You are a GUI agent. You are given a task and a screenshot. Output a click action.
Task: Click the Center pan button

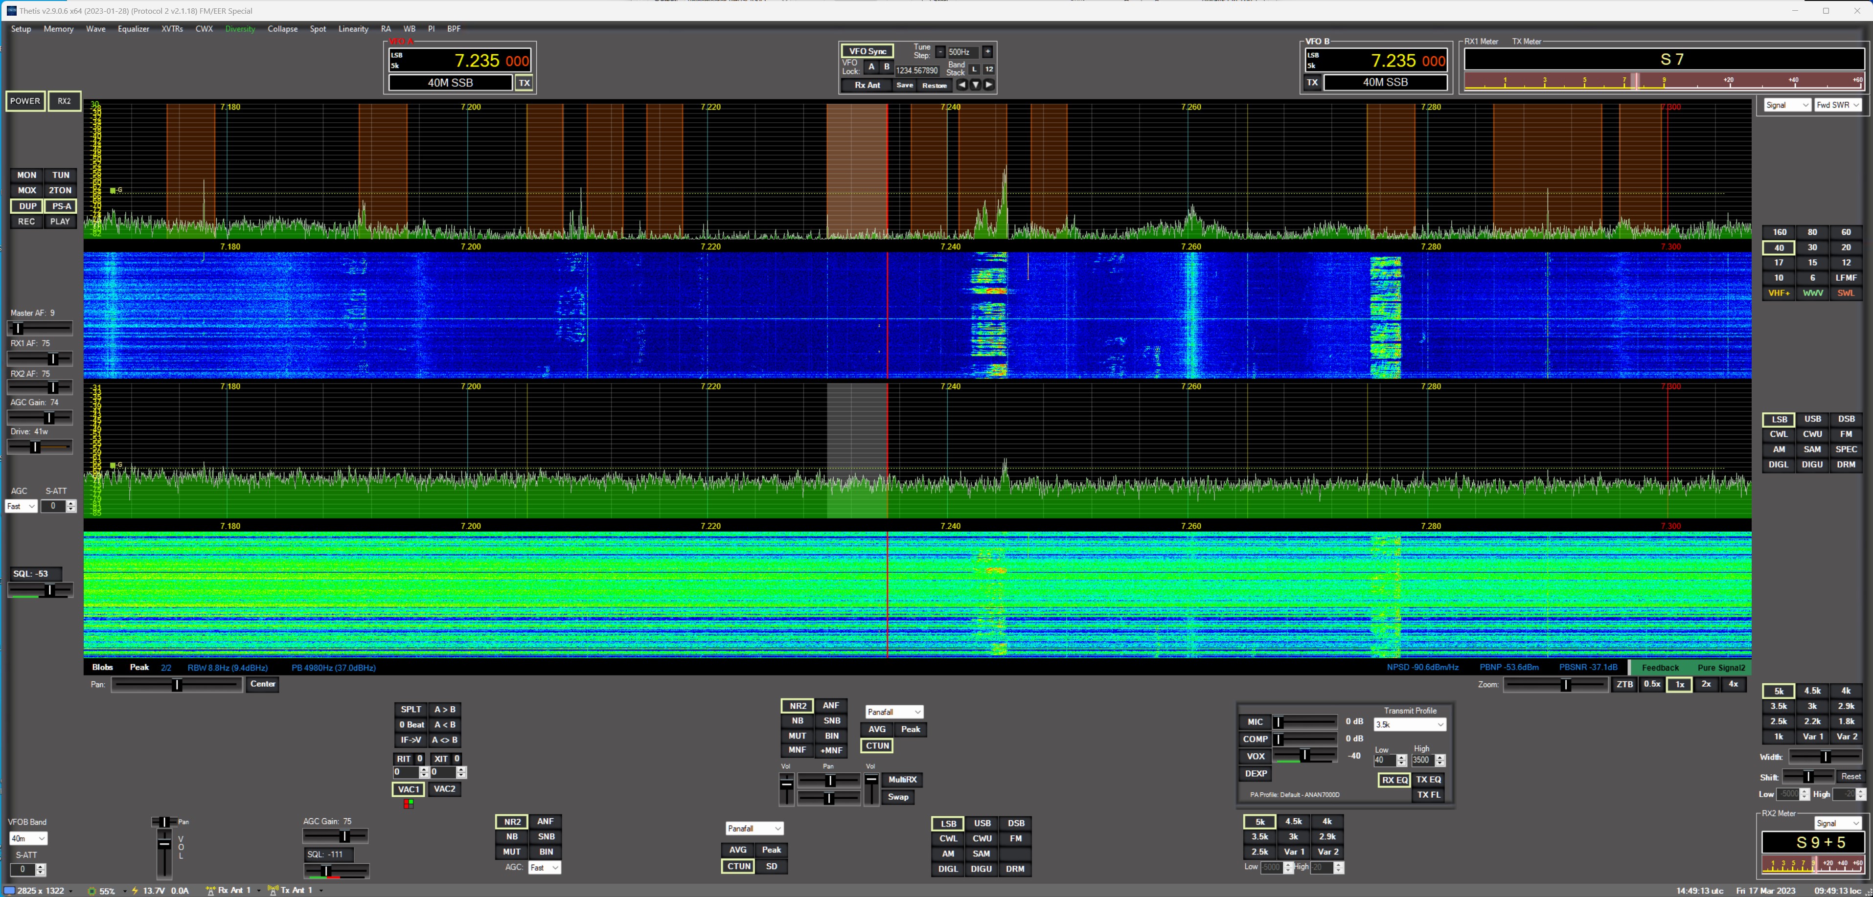[262, 684]
